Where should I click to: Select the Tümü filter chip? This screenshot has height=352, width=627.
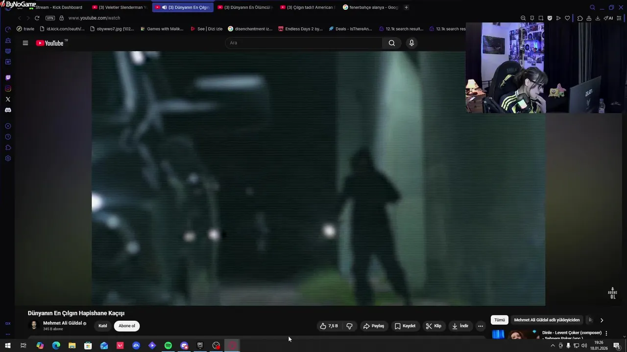click(x=500, y=320)
